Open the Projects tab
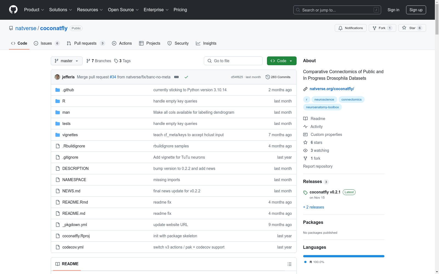 pos(150,43)
